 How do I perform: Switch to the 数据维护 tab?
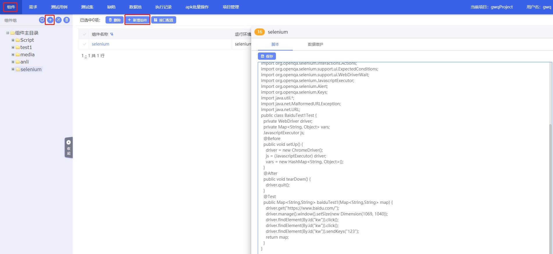pos(315,44)
